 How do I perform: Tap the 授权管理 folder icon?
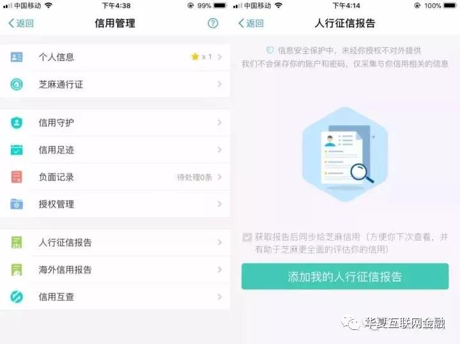click(x=17, y=204)
